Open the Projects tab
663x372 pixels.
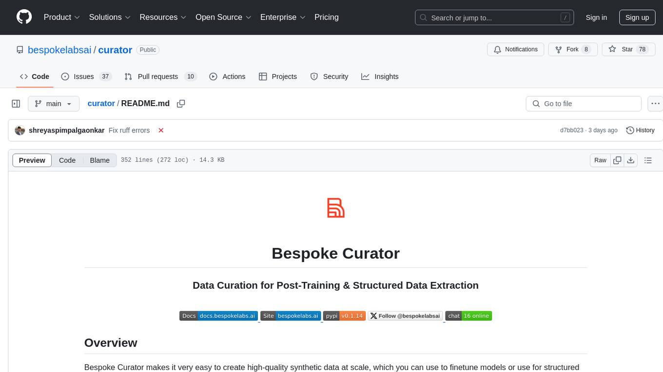click(278, 76)
